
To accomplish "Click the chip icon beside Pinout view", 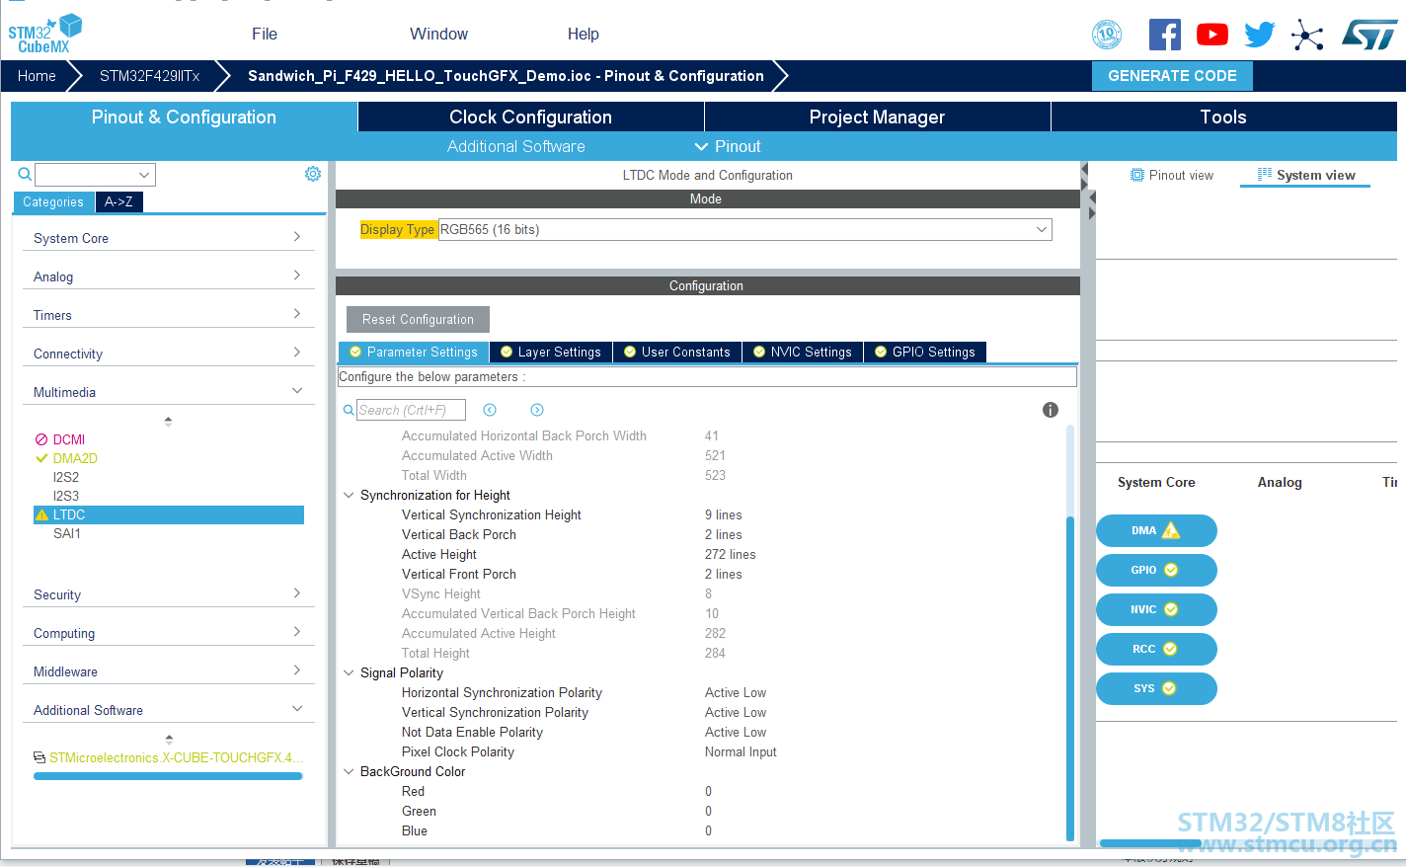I will point(1137,175).
